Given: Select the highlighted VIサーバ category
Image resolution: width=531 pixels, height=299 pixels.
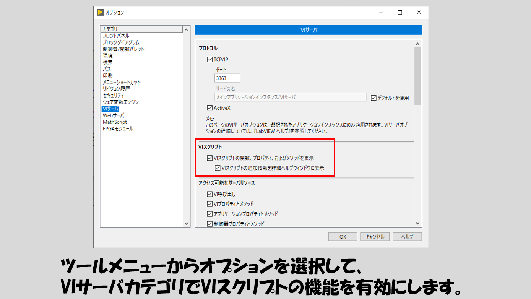Looking at the screenshot, I should (110, 109).
